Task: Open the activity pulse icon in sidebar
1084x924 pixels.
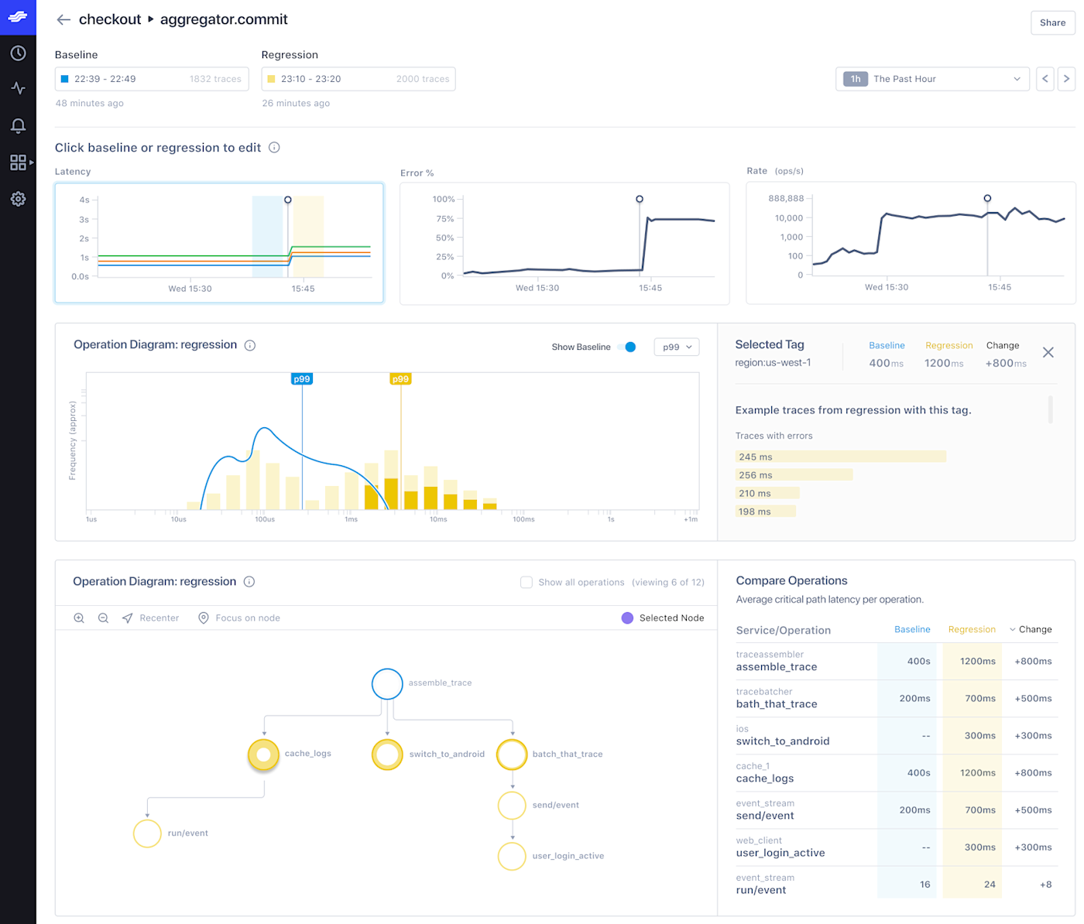Action: point(18,88)
